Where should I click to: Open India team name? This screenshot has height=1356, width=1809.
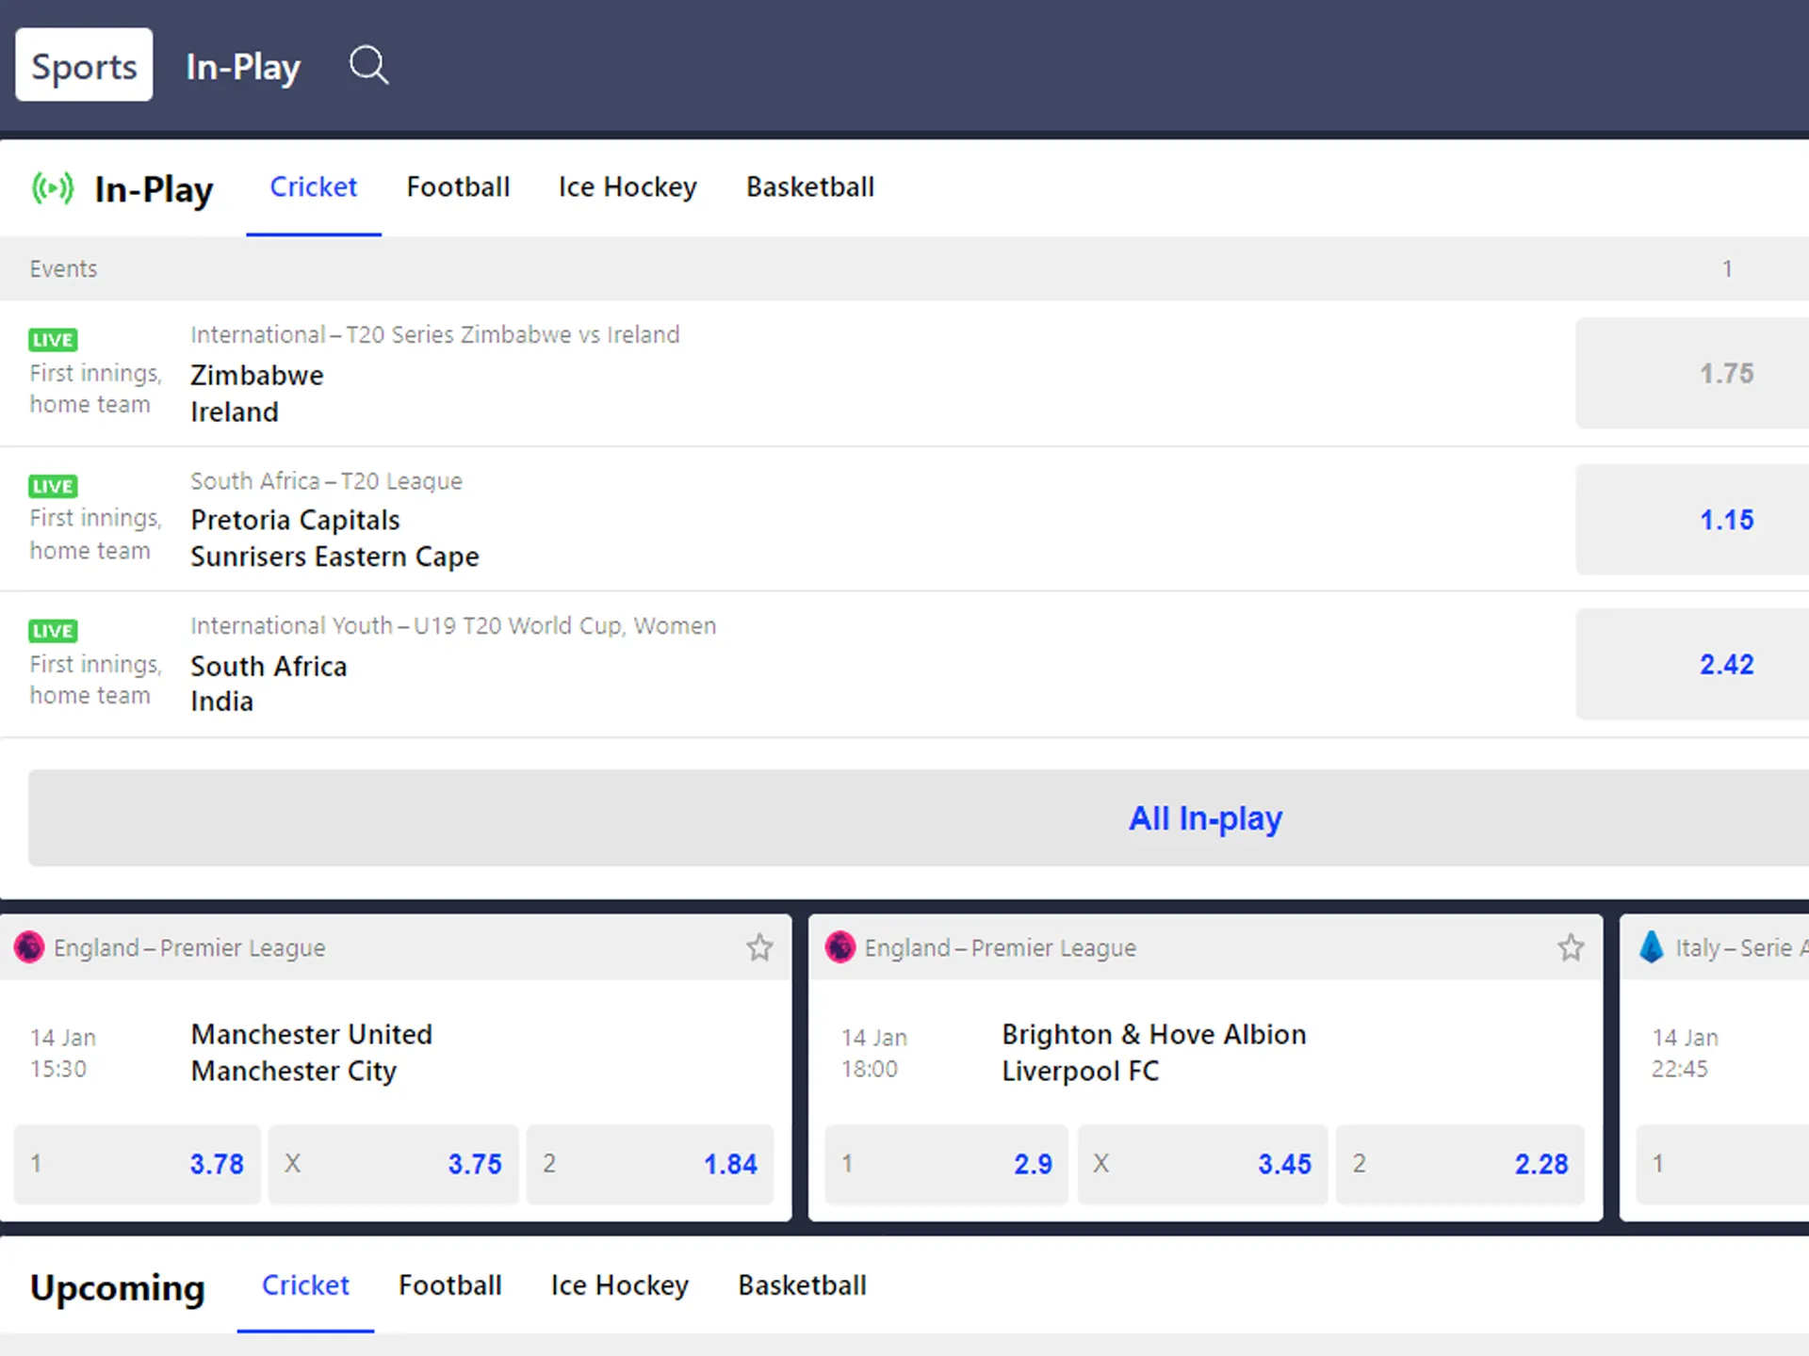(x=221, y=702)
